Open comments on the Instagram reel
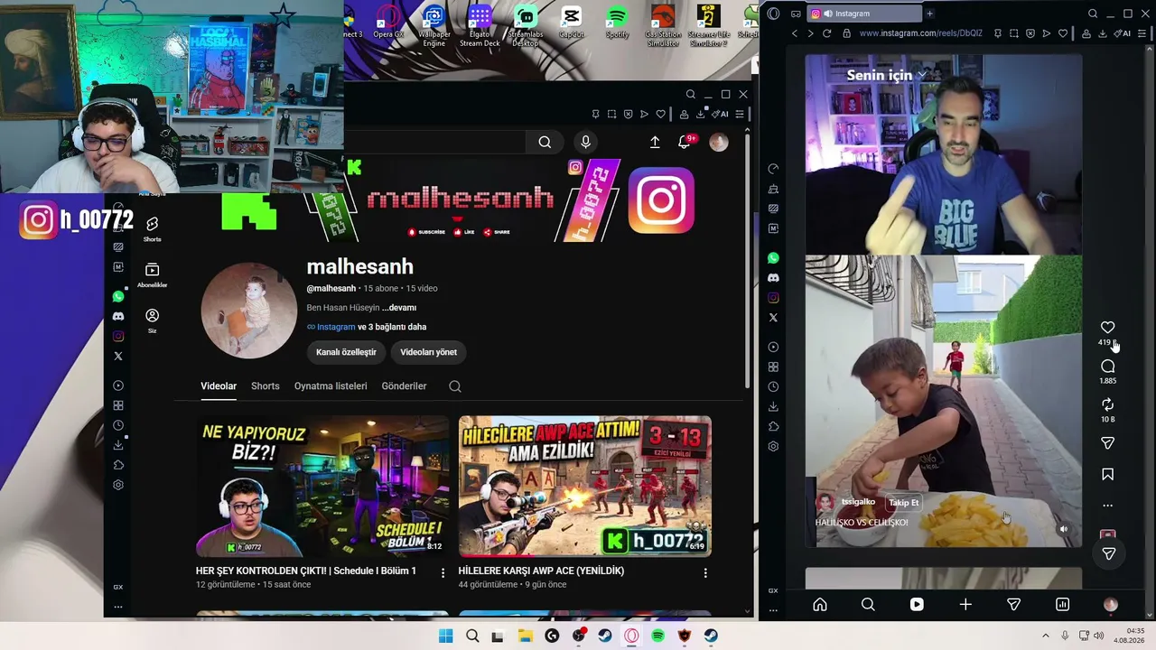Viewport: 1156px width, 650px height. click(1107, 367)
